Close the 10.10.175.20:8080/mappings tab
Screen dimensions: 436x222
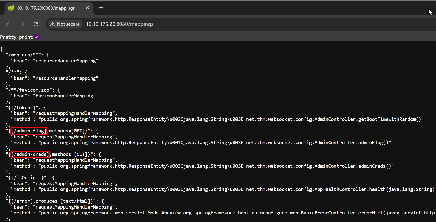click(87, 8)
